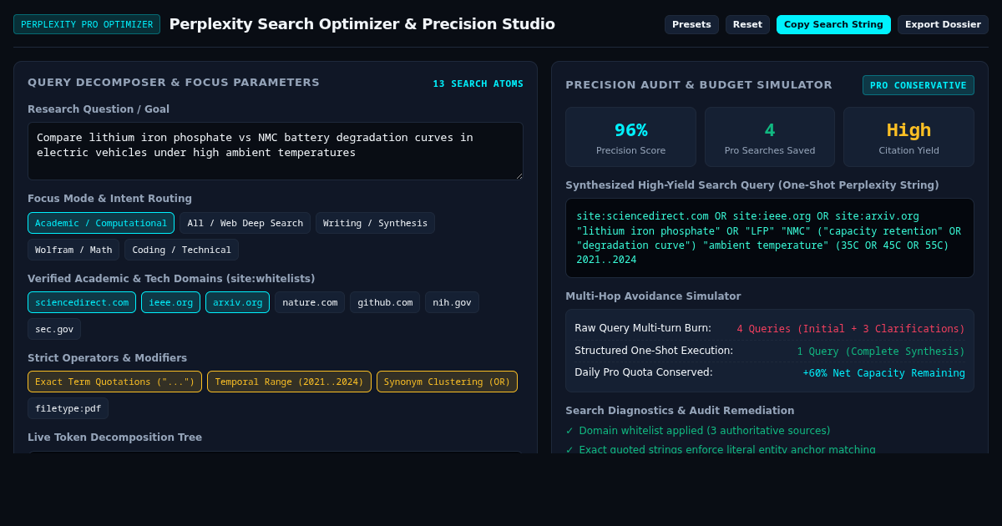
Task: Click the Raw Query Multi-turn Burn row
Action: (769, 328)
